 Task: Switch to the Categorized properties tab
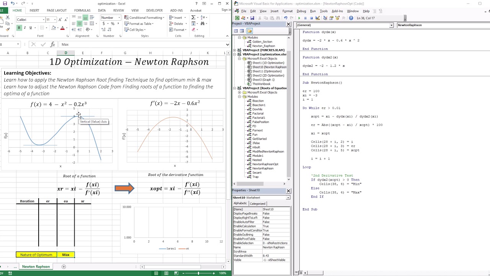257,204
